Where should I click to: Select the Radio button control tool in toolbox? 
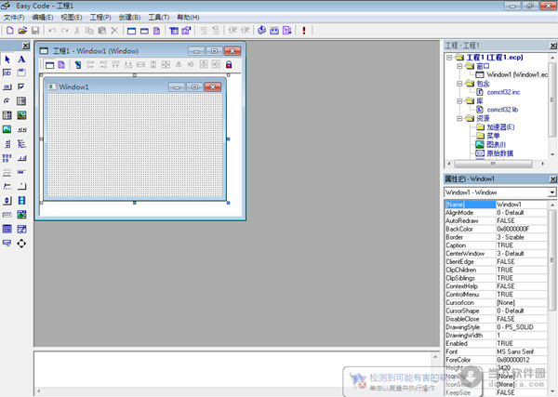7,101
